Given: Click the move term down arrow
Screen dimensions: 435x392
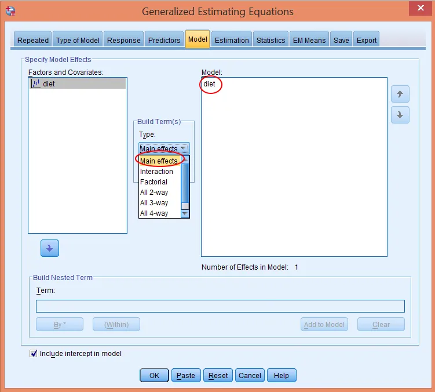Looking at the screenshot, I should 400,115.
